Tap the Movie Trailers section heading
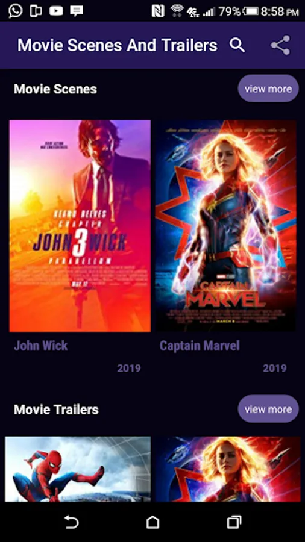Image resolution: width=305 pixels, height=542 pixels. pos(56,410)
